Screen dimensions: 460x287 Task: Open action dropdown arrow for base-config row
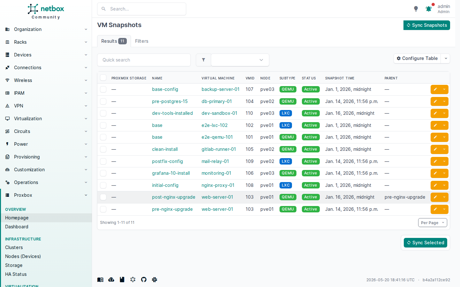click(x=444, y=90)
